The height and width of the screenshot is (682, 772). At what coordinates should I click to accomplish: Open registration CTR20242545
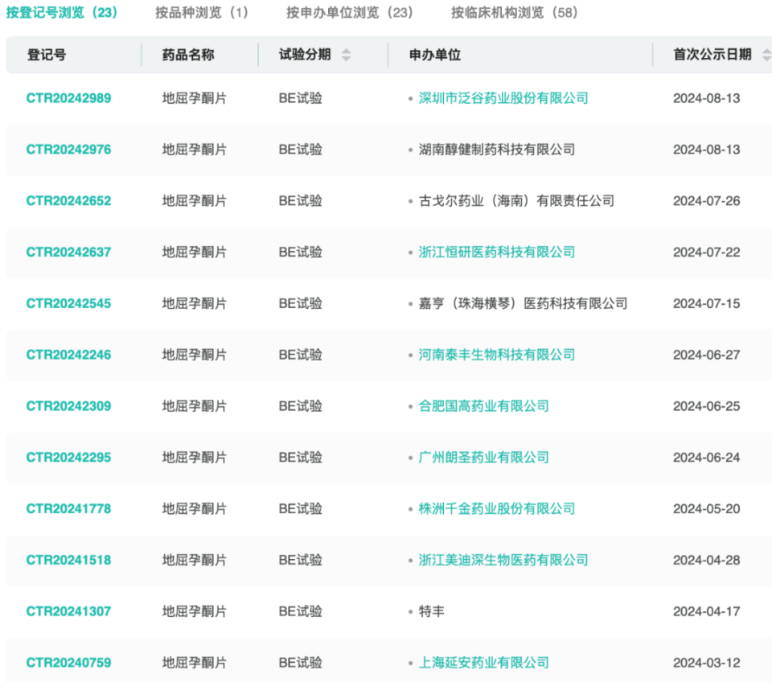pyautogui.click(x=68, y=303)
